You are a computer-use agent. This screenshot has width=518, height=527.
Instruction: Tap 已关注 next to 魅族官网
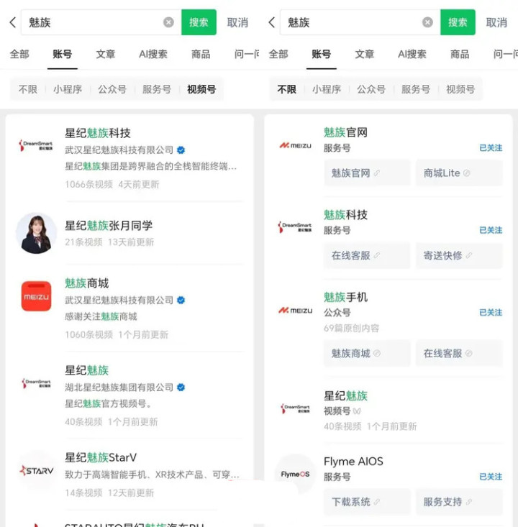(491, 148)
